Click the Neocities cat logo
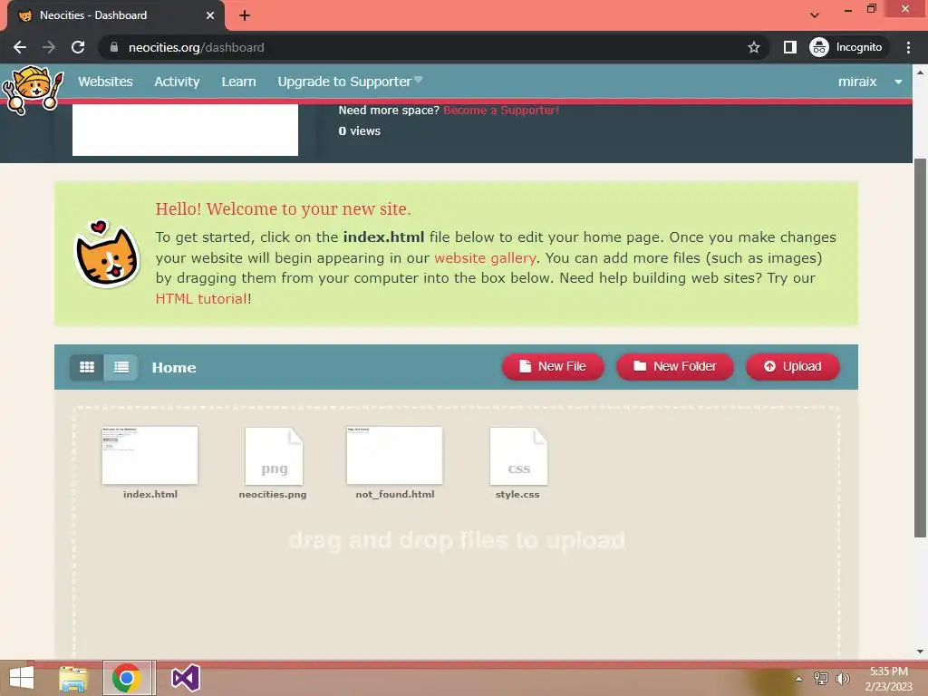This screenshot has width=928, height=696. [33, 89]
